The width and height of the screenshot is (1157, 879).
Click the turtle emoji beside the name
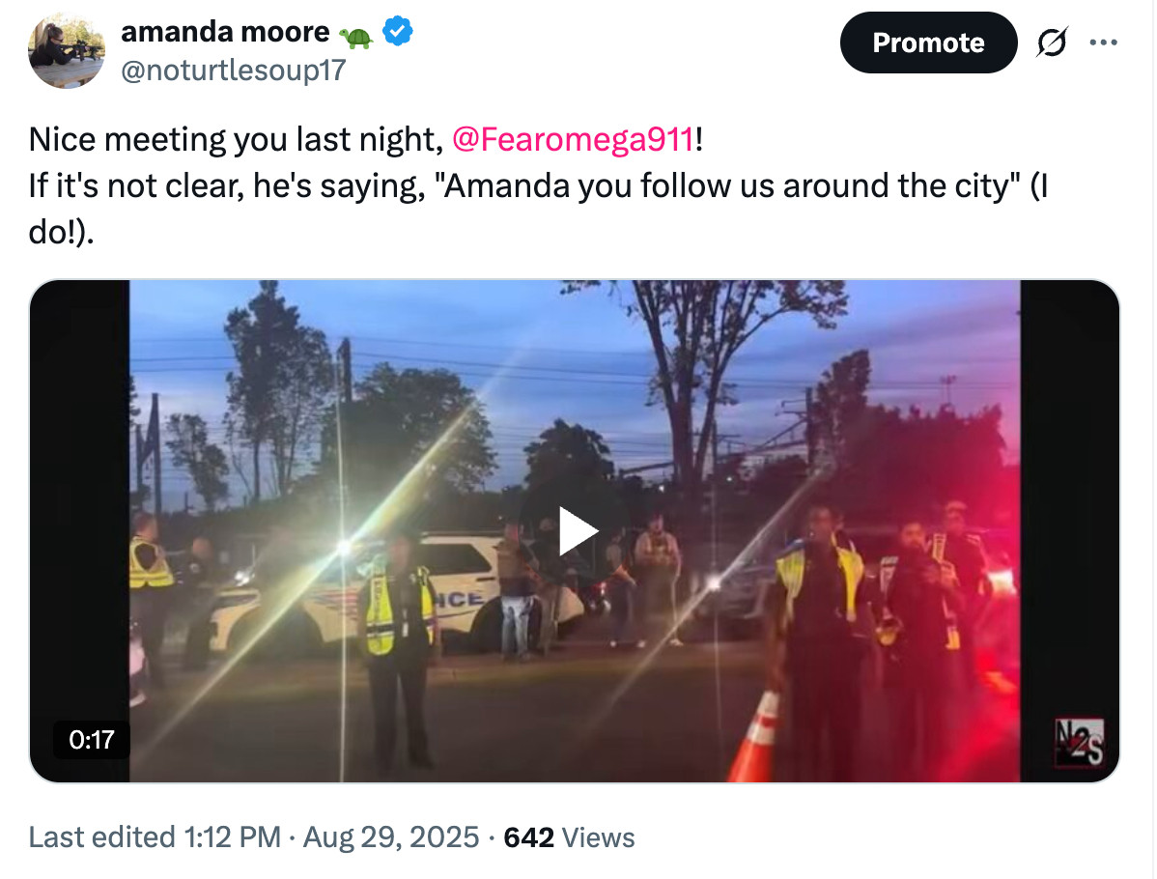click(x=356, y=37)
